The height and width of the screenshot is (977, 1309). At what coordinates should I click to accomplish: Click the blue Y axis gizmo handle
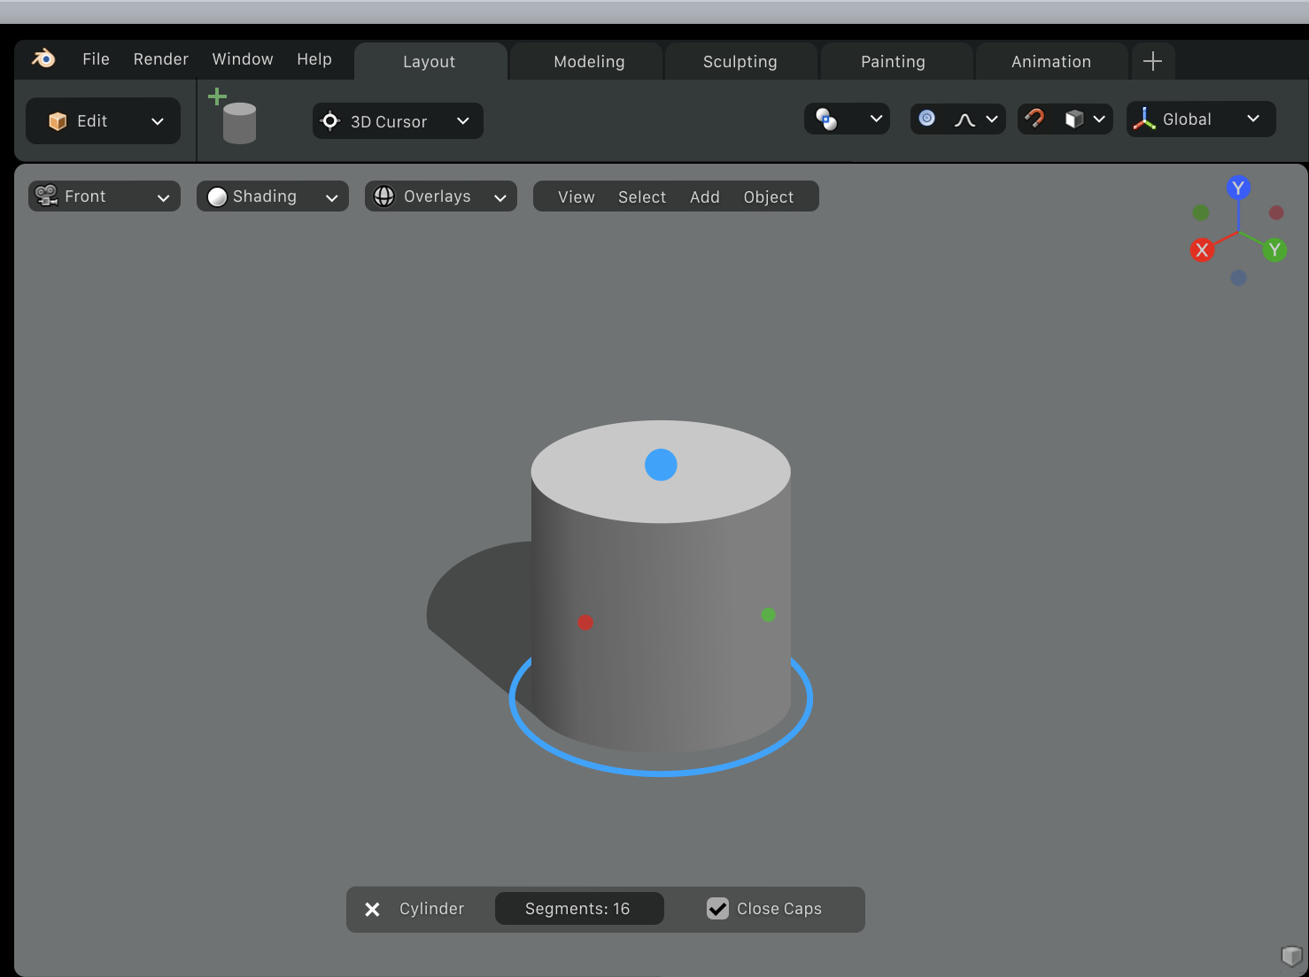coord(1238,188)
